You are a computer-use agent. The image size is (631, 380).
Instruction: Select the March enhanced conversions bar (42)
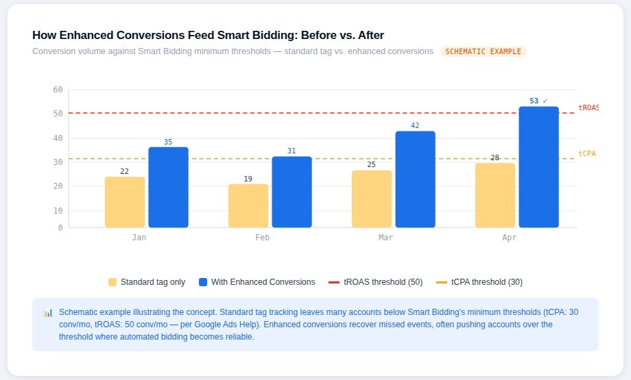[x=415, y=179]
